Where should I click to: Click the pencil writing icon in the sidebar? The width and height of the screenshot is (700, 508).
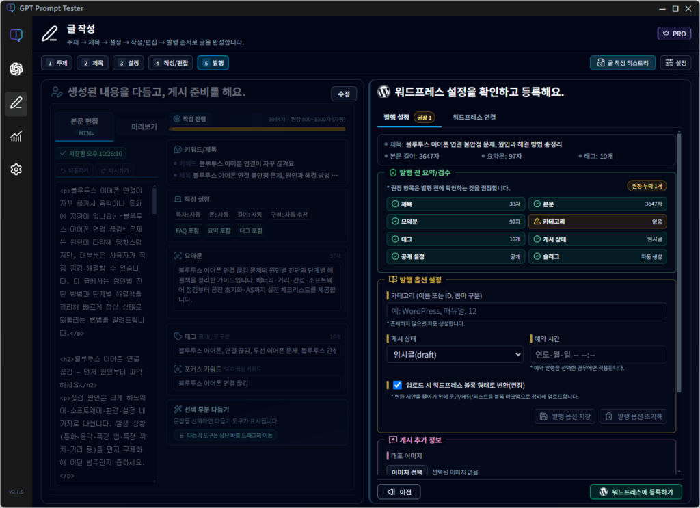pos(16,103)
